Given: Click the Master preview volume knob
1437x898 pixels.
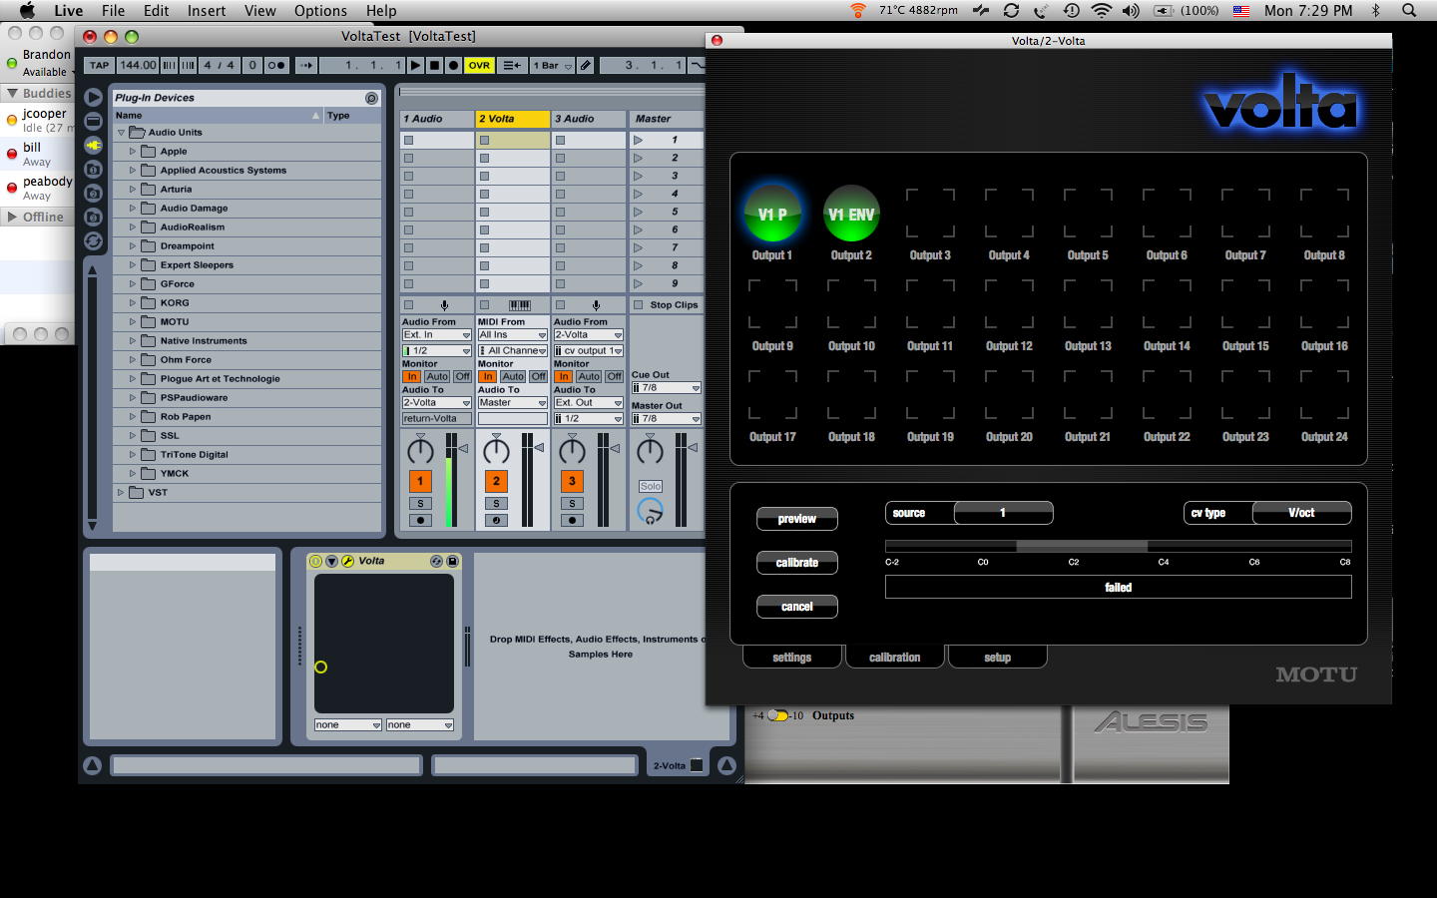Looking at the screenshot, I should click(650, 513).
